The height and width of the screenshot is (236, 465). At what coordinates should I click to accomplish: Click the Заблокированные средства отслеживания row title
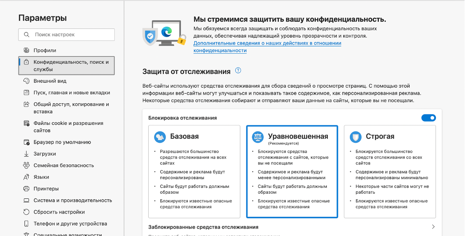(203, 227)
